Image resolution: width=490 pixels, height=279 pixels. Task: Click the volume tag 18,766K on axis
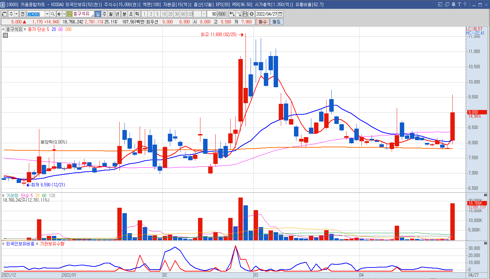476,203
